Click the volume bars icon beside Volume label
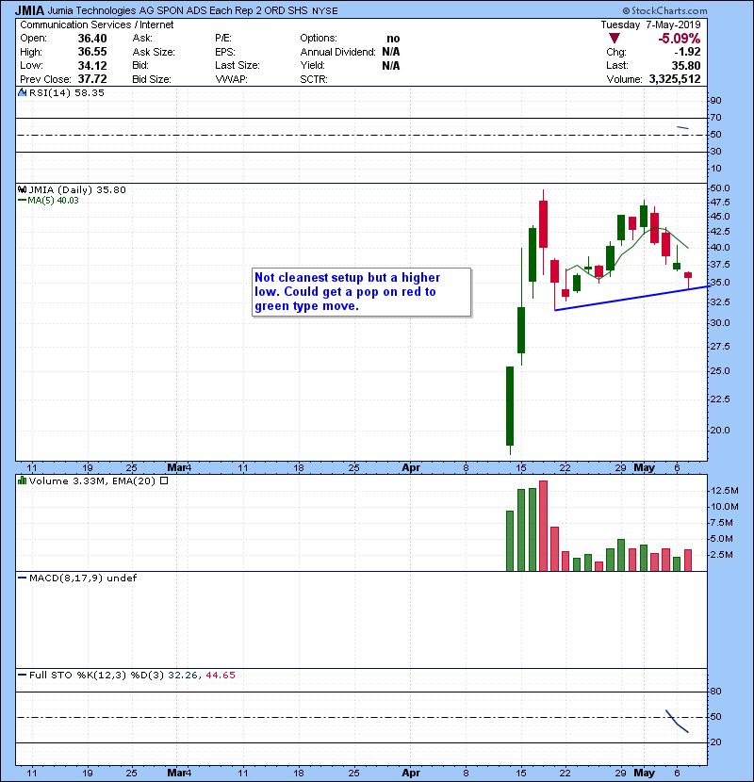This screenshot has width=754, height=782. [22, 481]
